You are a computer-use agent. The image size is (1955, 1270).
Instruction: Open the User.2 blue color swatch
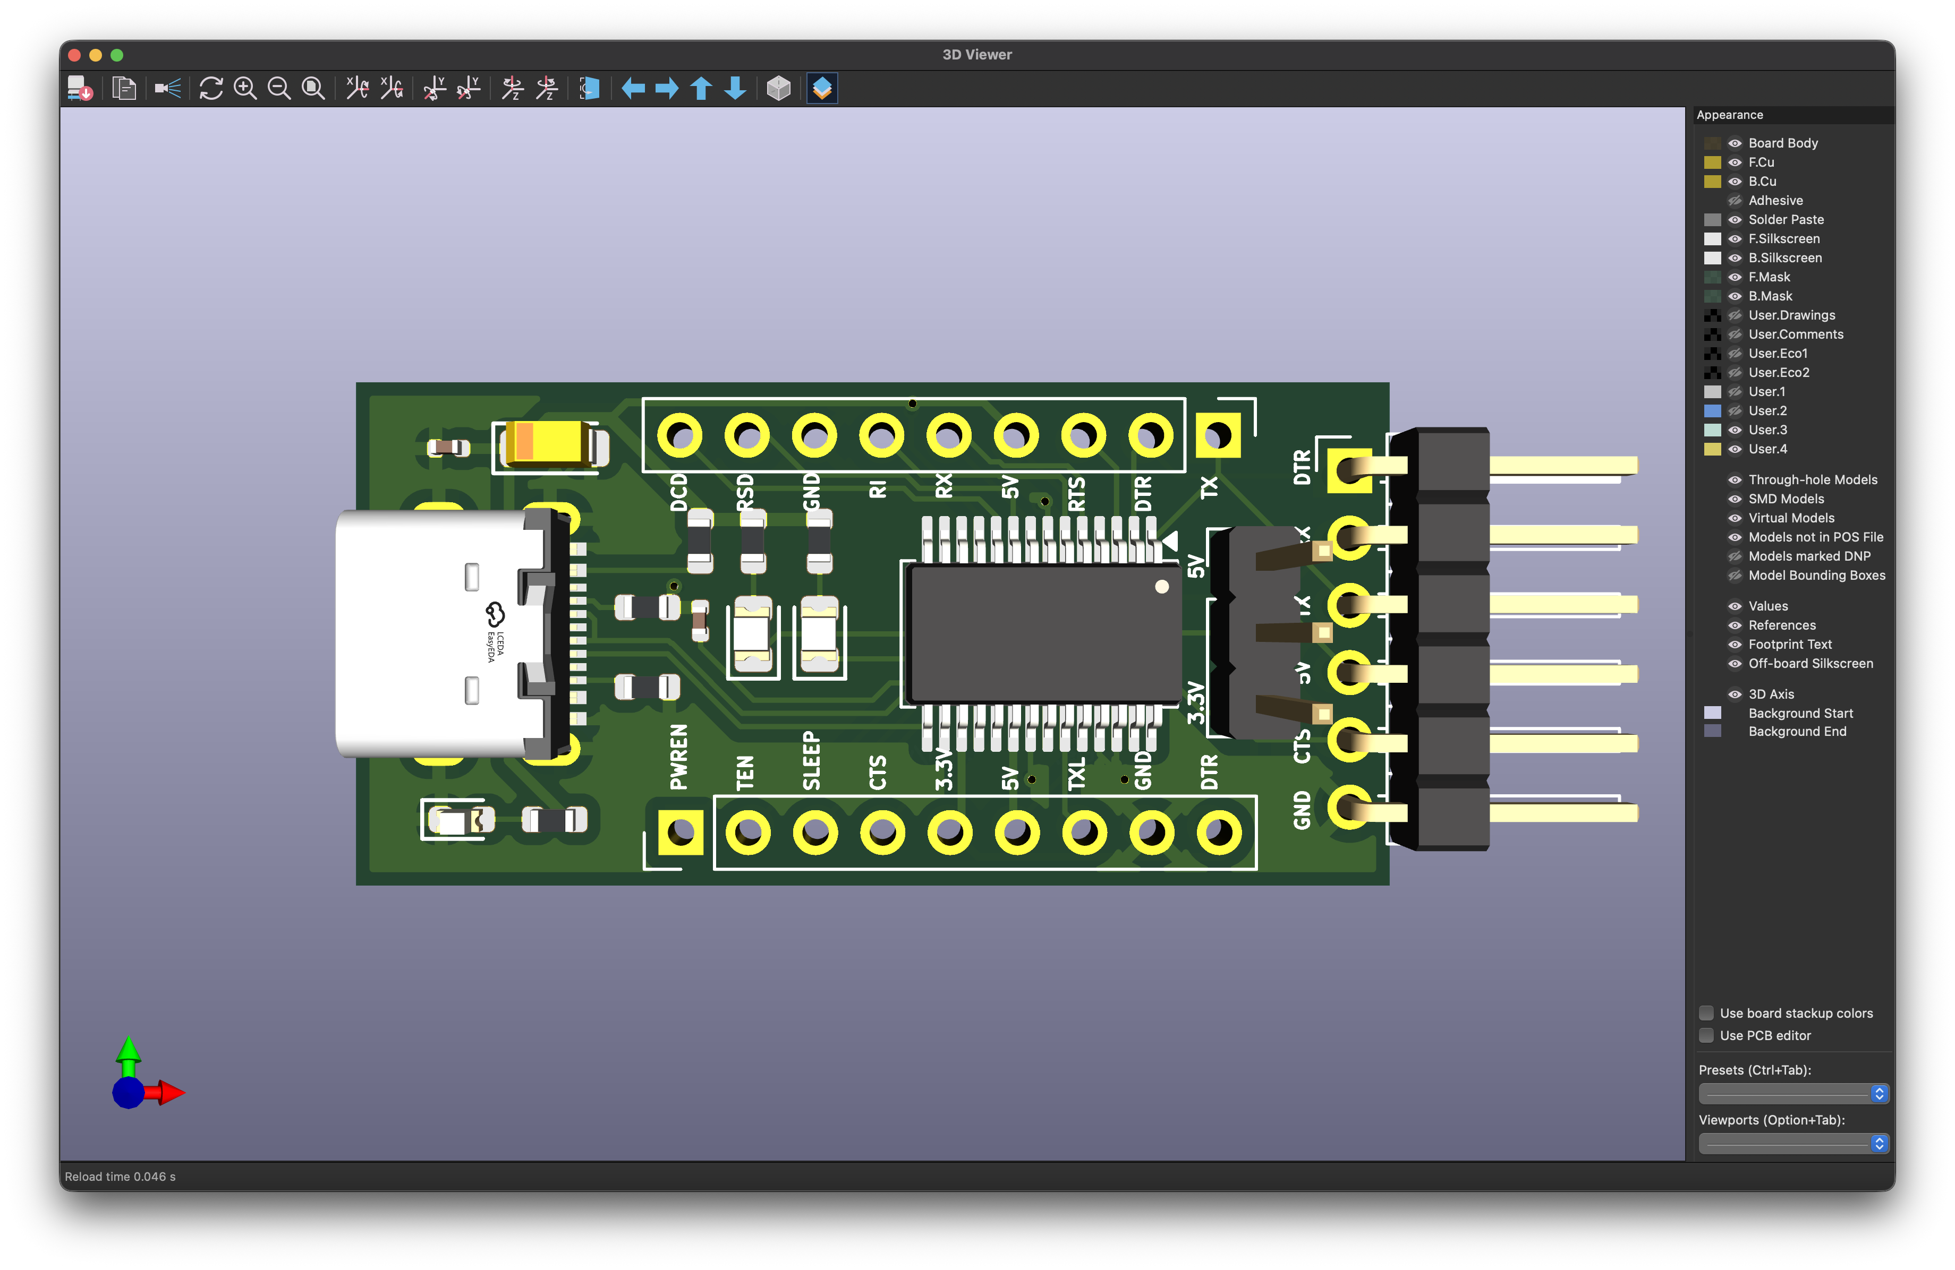[x=1712, y=410]
